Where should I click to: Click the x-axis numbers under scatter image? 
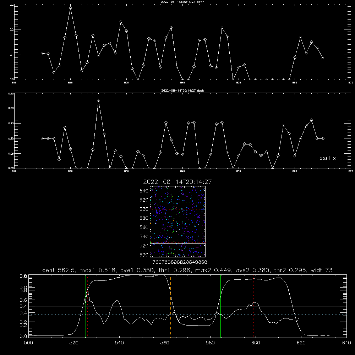(180, 262)
